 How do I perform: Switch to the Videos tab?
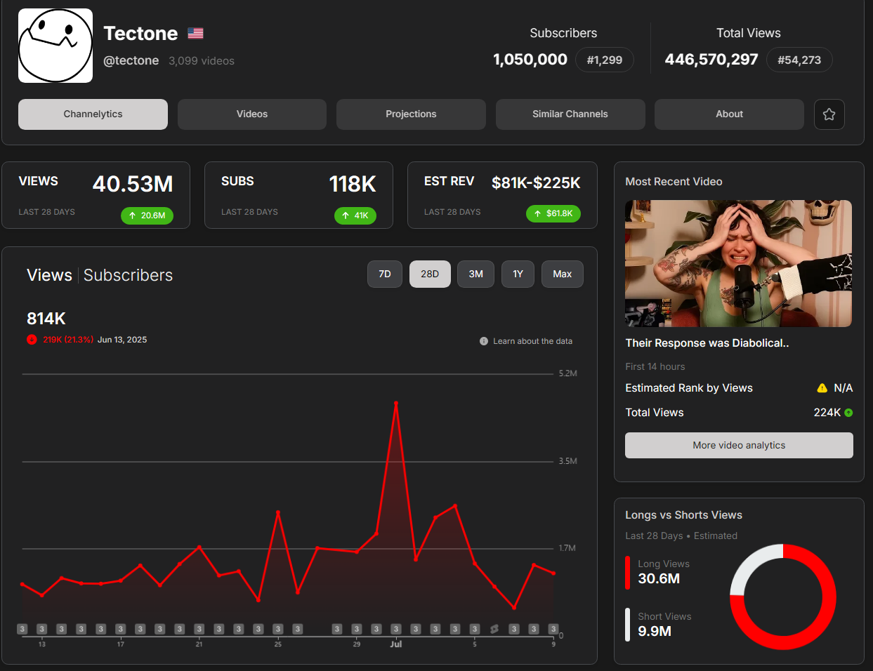[252, 114]
